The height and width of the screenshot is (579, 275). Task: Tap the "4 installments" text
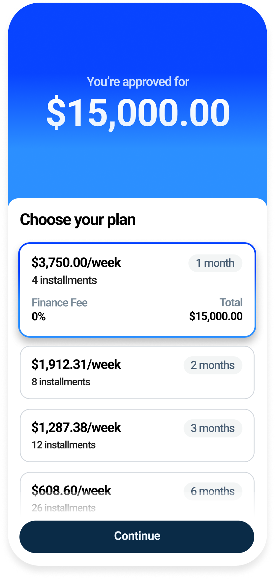pyautogui.click(x=64, y=280)
